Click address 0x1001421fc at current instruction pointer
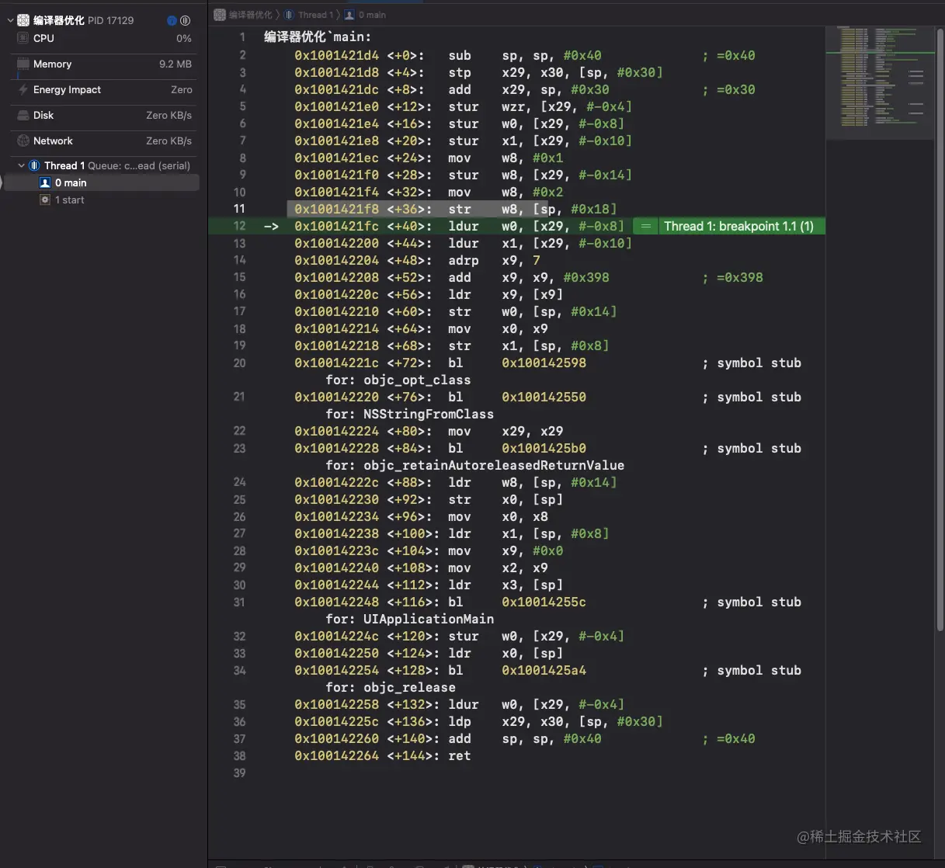The image size is (945, 868). pyautogui.click(x=336, y=226)
